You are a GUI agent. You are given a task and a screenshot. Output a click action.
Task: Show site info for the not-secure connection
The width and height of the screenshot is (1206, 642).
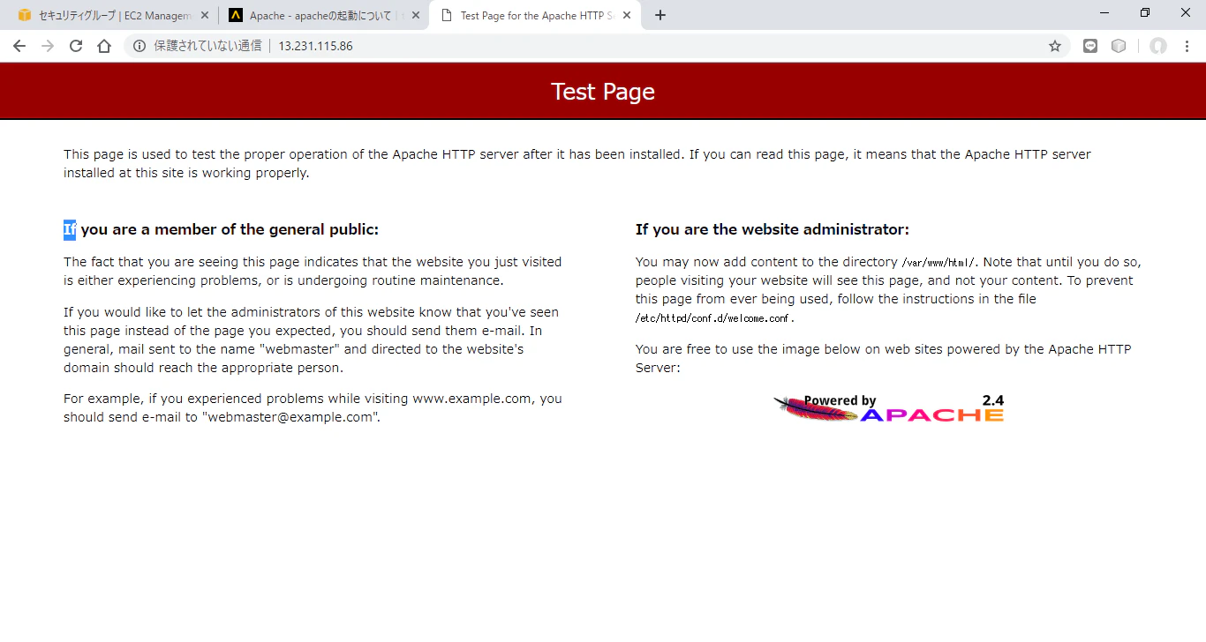point(139,46)
